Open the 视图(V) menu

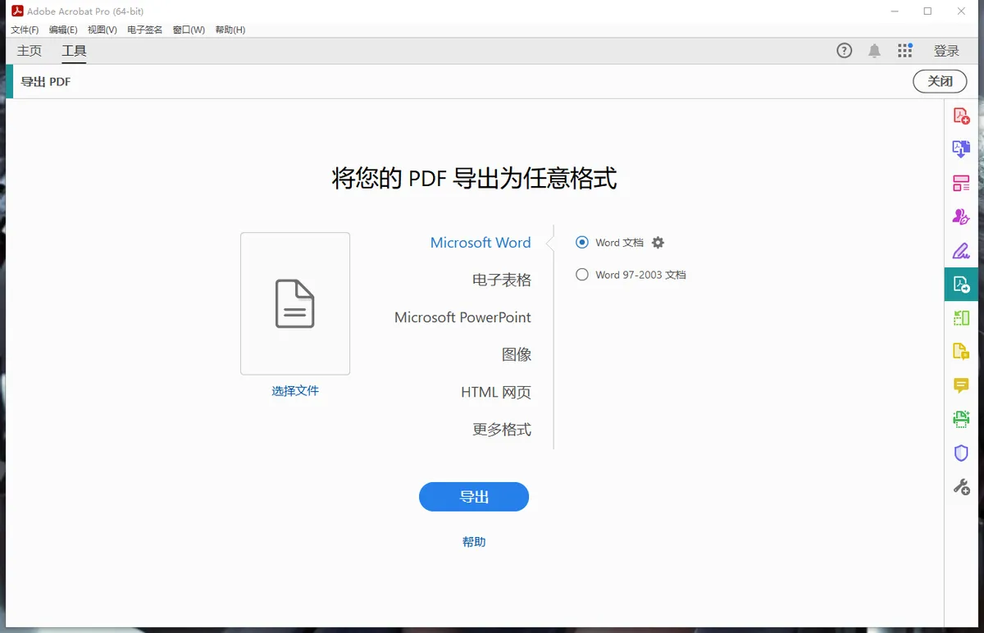[x=102, y=30]
